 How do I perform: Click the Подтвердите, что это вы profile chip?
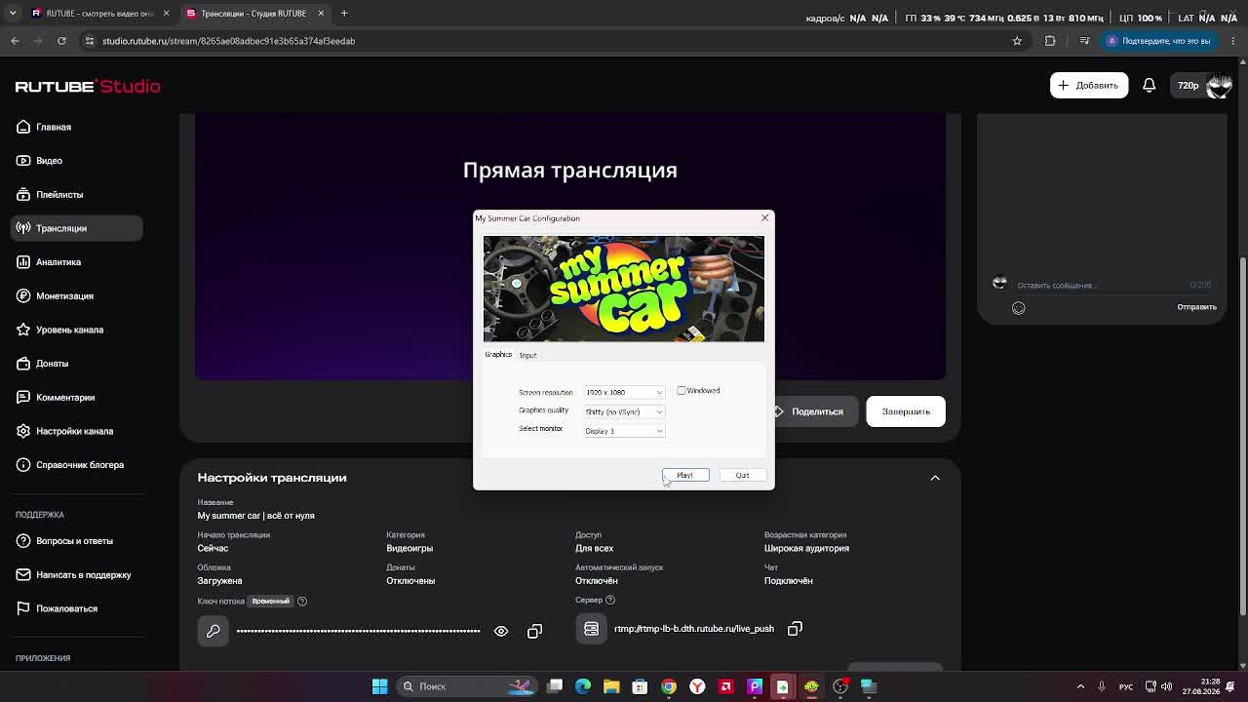click(x=1158, y=41)
